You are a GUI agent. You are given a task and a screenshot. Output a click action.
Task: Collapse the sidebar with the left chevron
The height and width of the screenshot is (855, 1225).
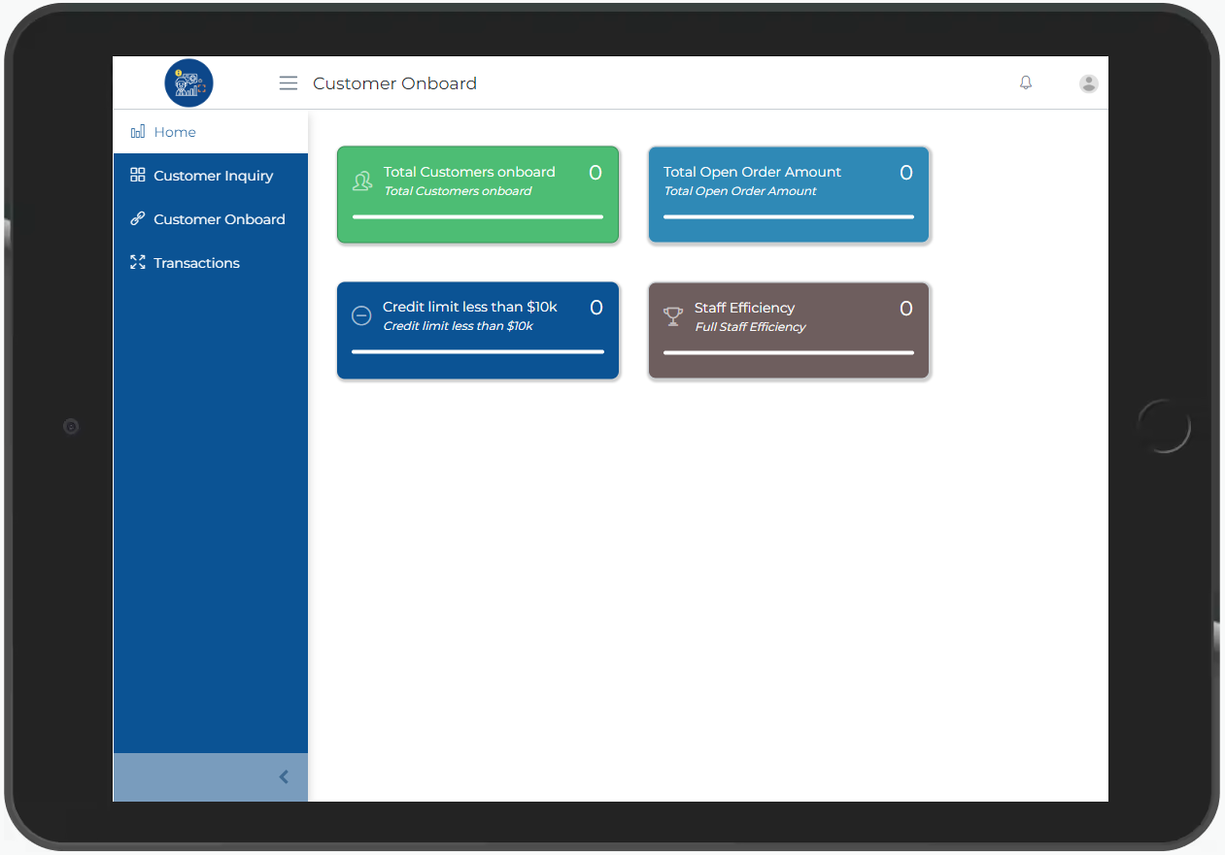tap(284, 776)
